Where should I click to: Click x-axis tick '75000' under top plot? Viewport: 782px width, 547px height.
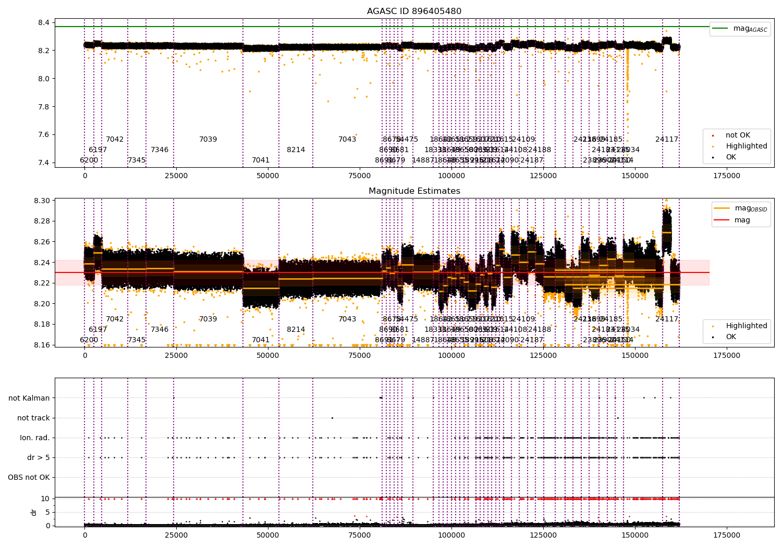(x=360, y=176)
